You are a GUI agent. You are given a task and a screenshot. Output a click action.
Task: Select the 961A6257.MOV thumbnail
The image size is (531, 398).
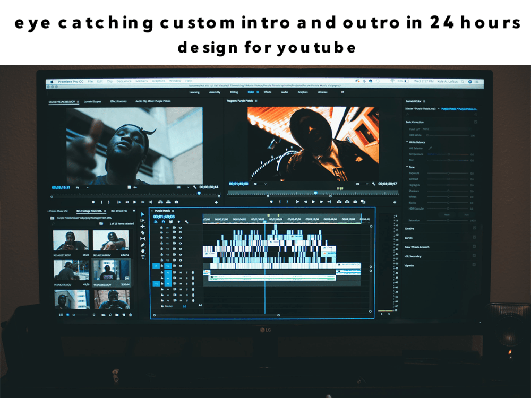coord(71,240)
